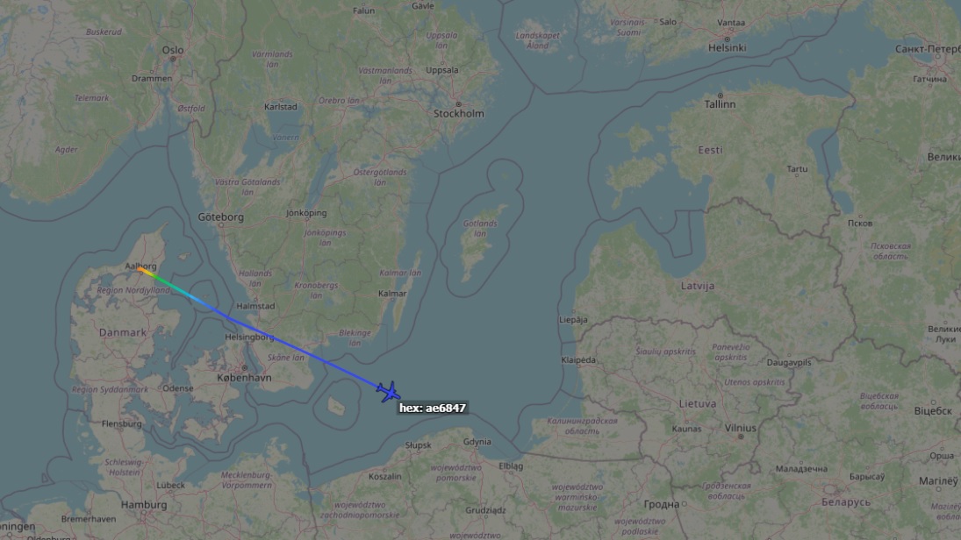Click the Helsinki city marker

[x=727, y=39]
